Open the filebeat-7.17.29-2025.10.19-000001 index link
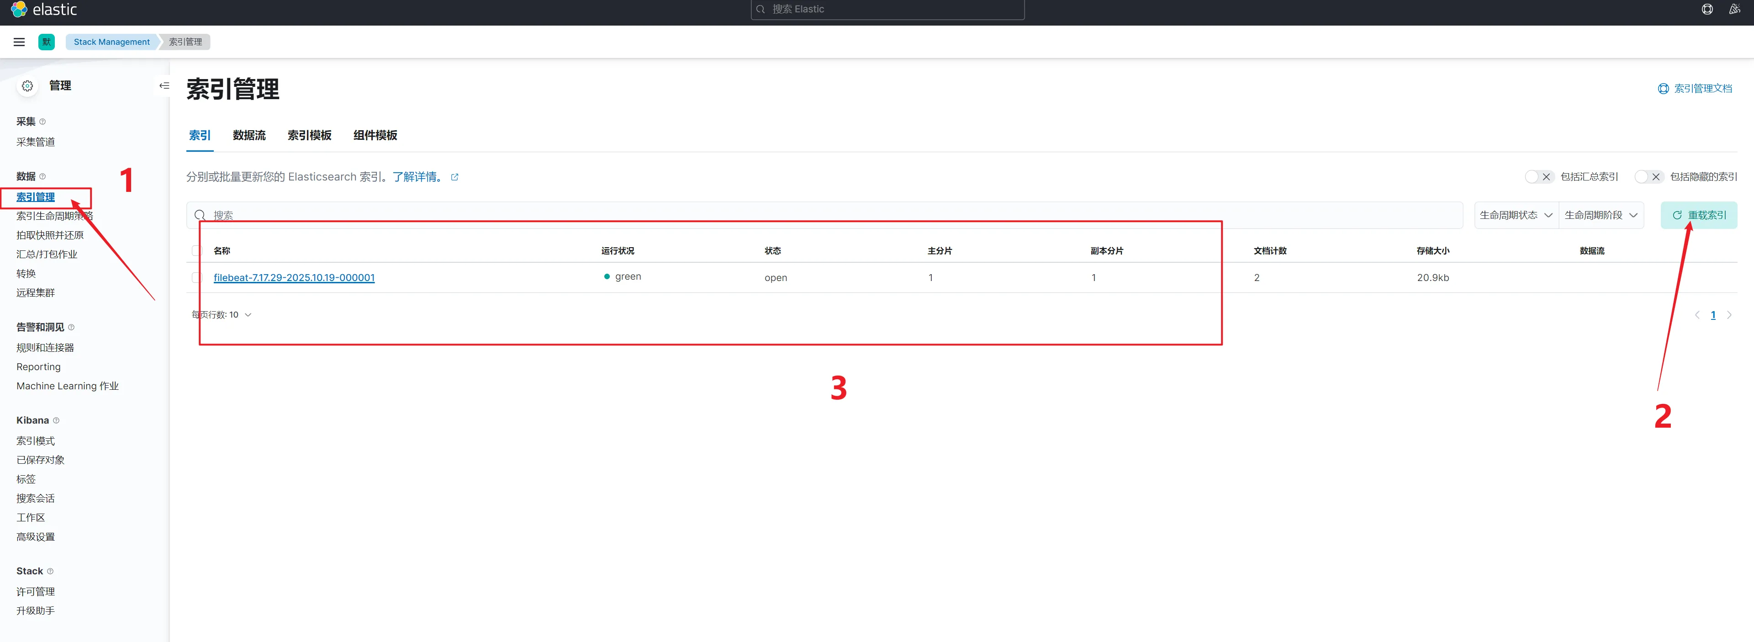Image resolution: width=1754 pixels, height=642 pixels. point(294,278)
